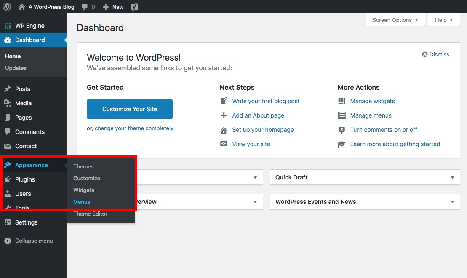Dismiss the Welcome to WordPress panel
The height and width of the screenshot is (278, 467).
[x=436, y=54]
